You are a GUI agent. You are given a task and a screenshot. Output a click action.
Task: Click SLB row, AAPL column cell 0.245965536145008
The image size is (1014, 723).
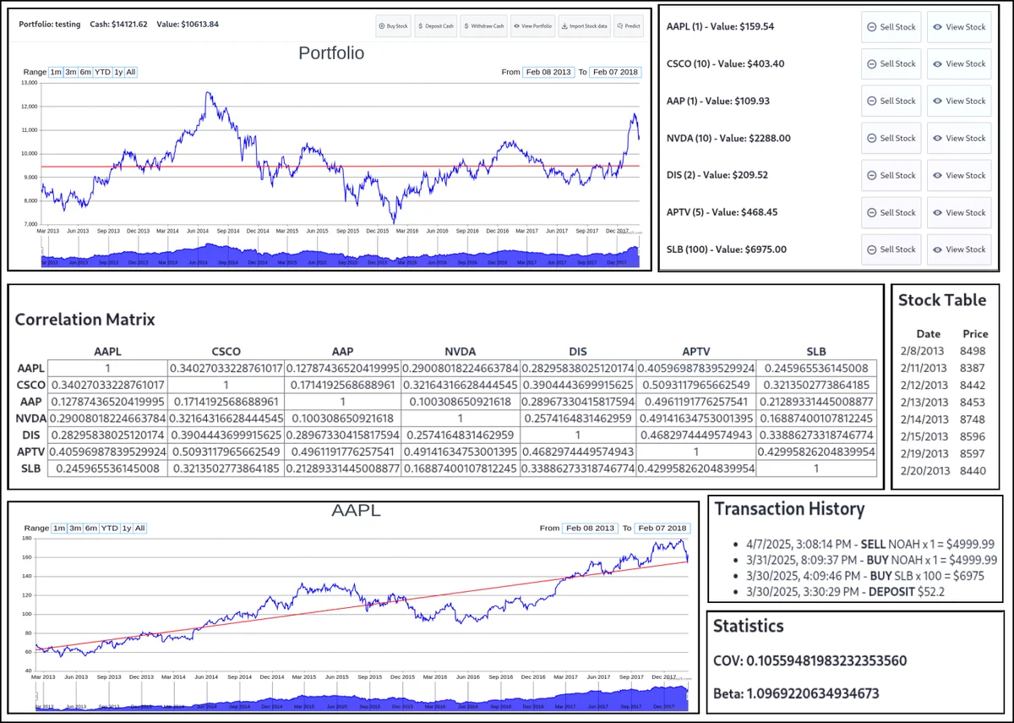click(x=107, y=468)
